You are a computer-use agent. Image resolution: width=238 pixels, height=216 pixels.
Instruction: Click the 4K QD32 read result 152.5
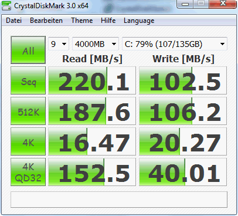[92, 172]
